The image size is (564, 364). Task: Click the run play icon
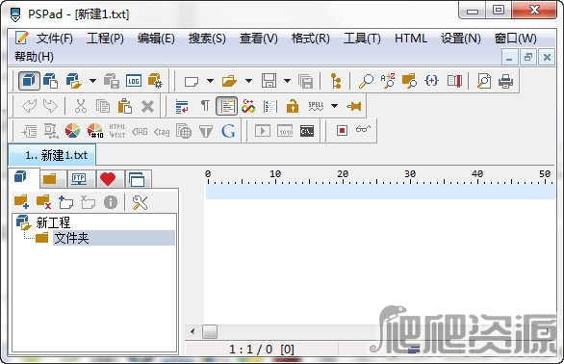(x=263, y=131)
